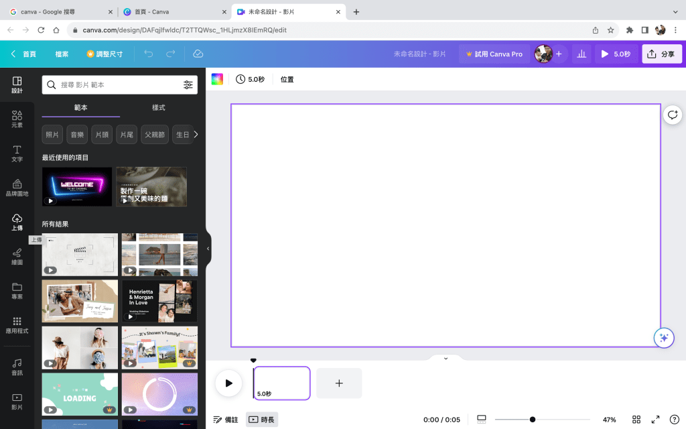This screenshot has width=686, height=429.
Task: Click the 分享 share button
Action: point(661,54)
